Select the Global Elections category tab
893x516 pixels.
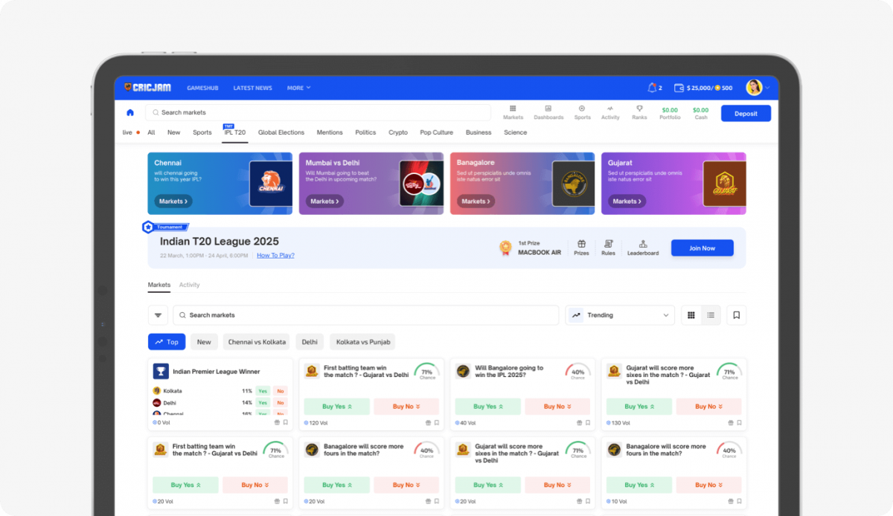click(x=281, y=132)
